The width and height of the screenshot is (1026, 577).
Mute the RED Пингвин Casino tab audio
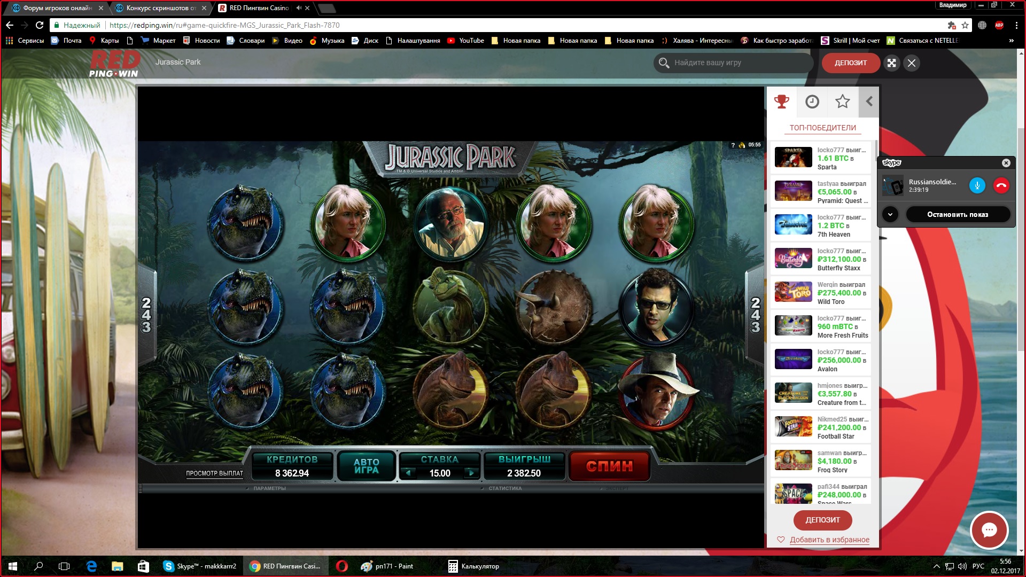pos(298,8)
